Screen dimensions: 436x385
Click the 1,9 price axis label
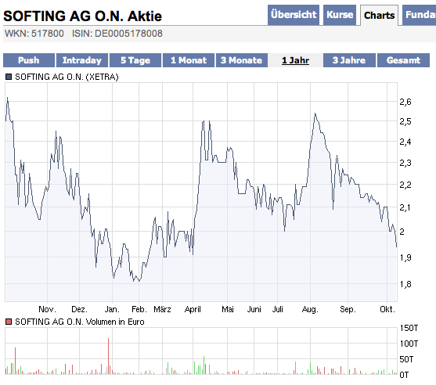[x=405, y=257]
